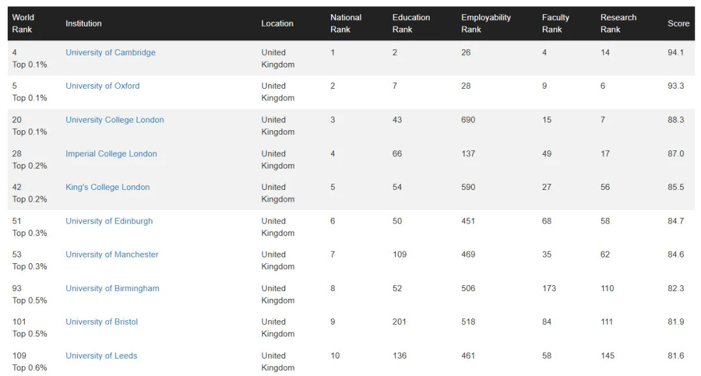Screen dimensions: 701x376
Task: Click the Score column header
Action: (678, 23)
